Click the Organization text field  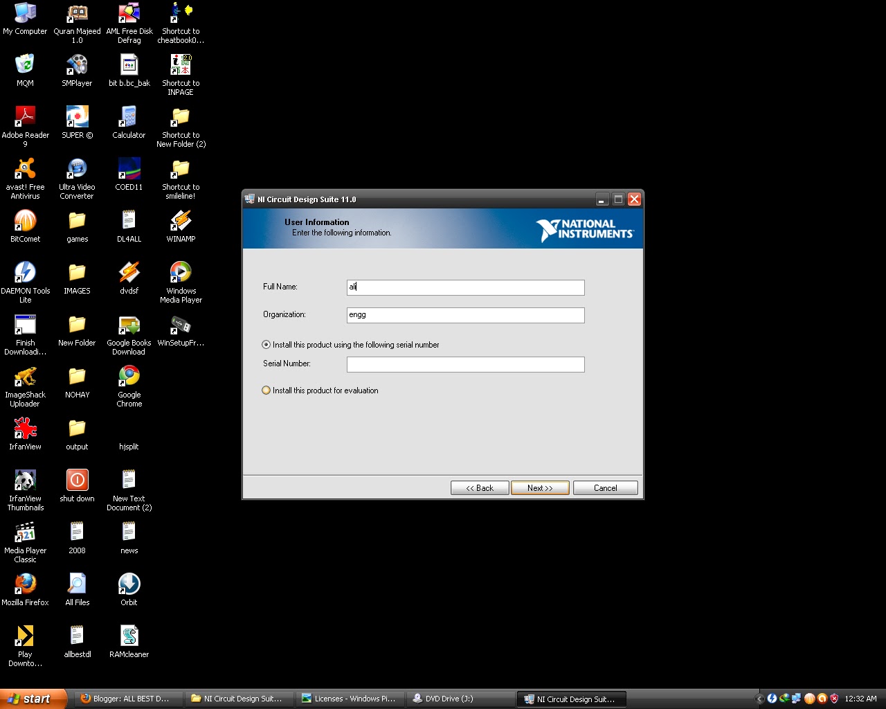(465, 315)
